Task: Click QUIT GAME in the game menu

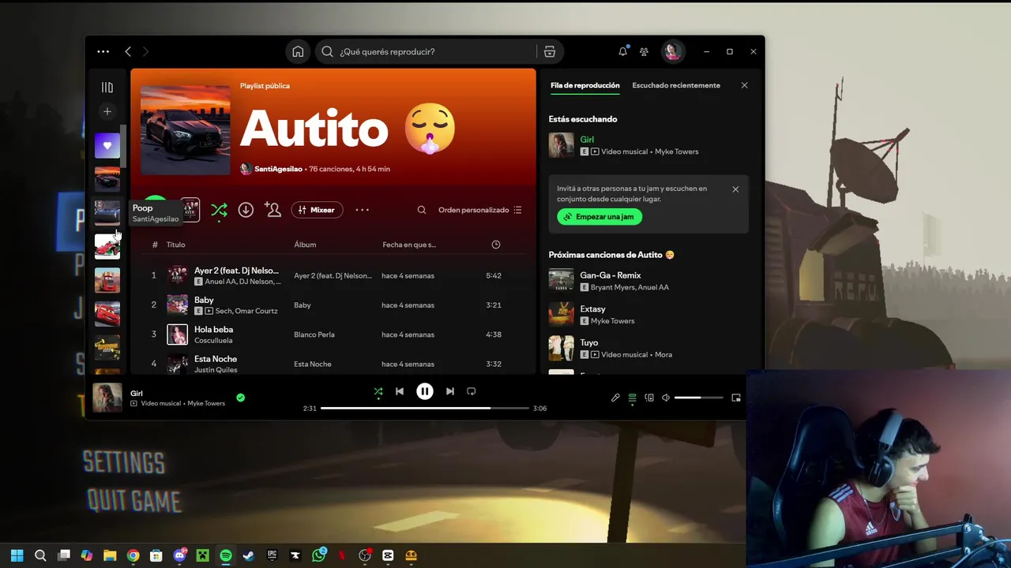Action: point(134,501)
